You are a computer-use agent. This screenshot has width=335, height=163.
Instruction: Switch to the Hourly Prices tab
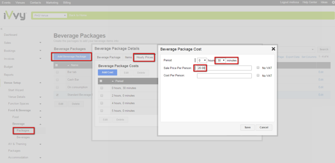[x=144, y=58]
